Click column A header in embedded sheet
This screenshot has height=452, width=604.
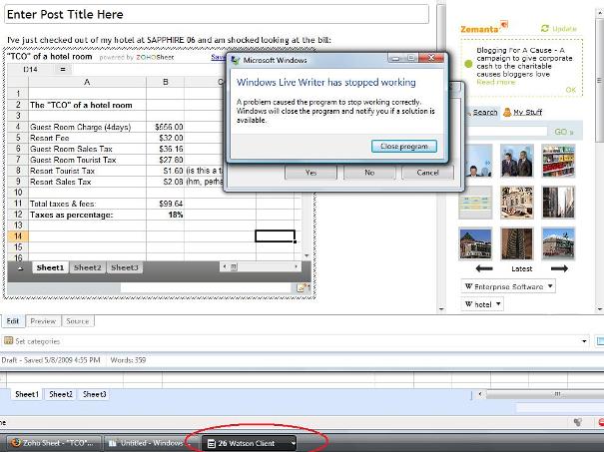click(x=87, y=82)
